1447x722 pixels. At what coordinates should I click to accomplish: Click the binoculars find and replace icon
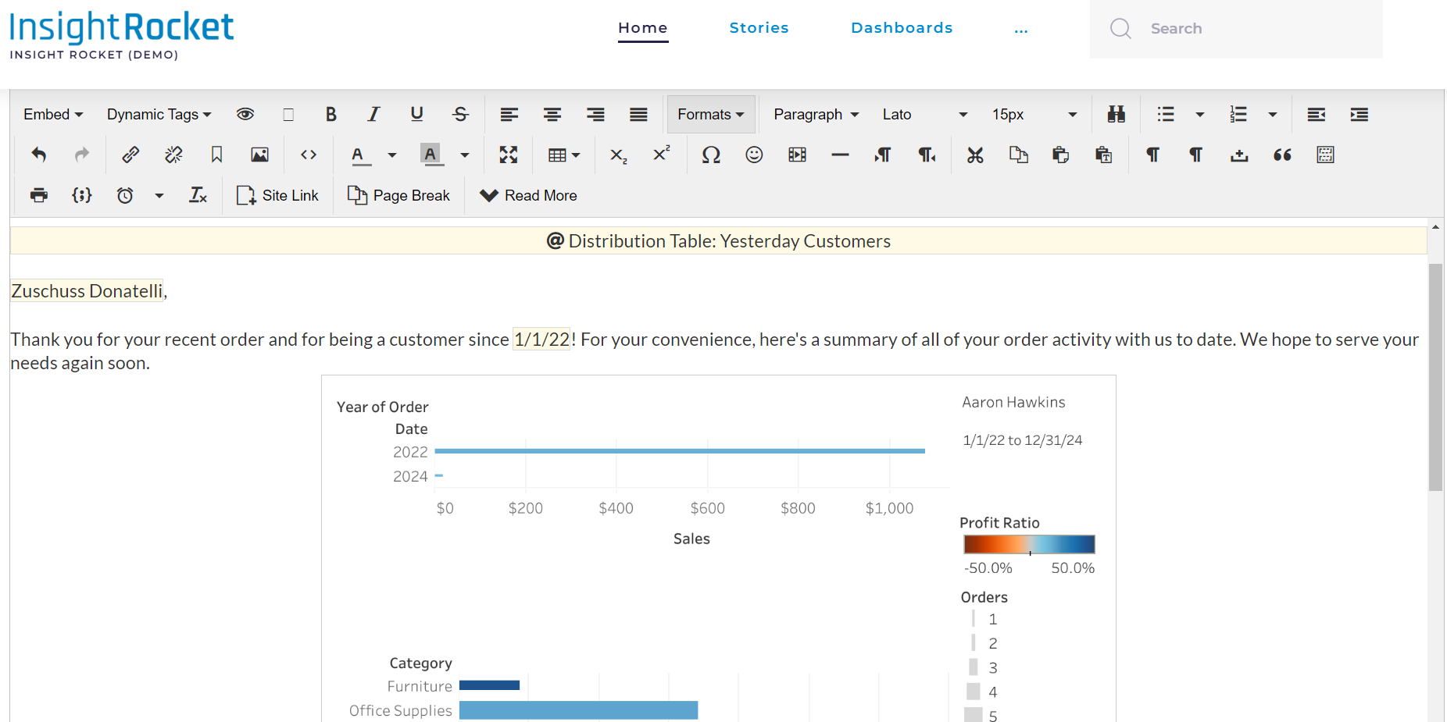(x=1116, y=115)
